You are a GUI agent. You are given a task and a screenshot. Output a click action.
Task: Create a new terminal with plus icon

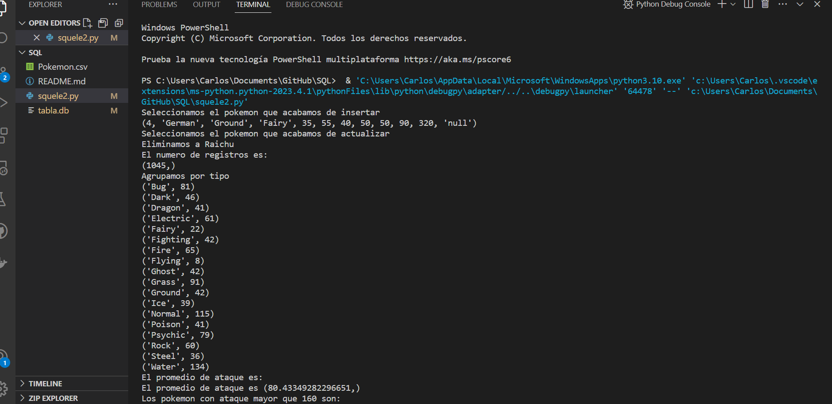tap(721, 4)
